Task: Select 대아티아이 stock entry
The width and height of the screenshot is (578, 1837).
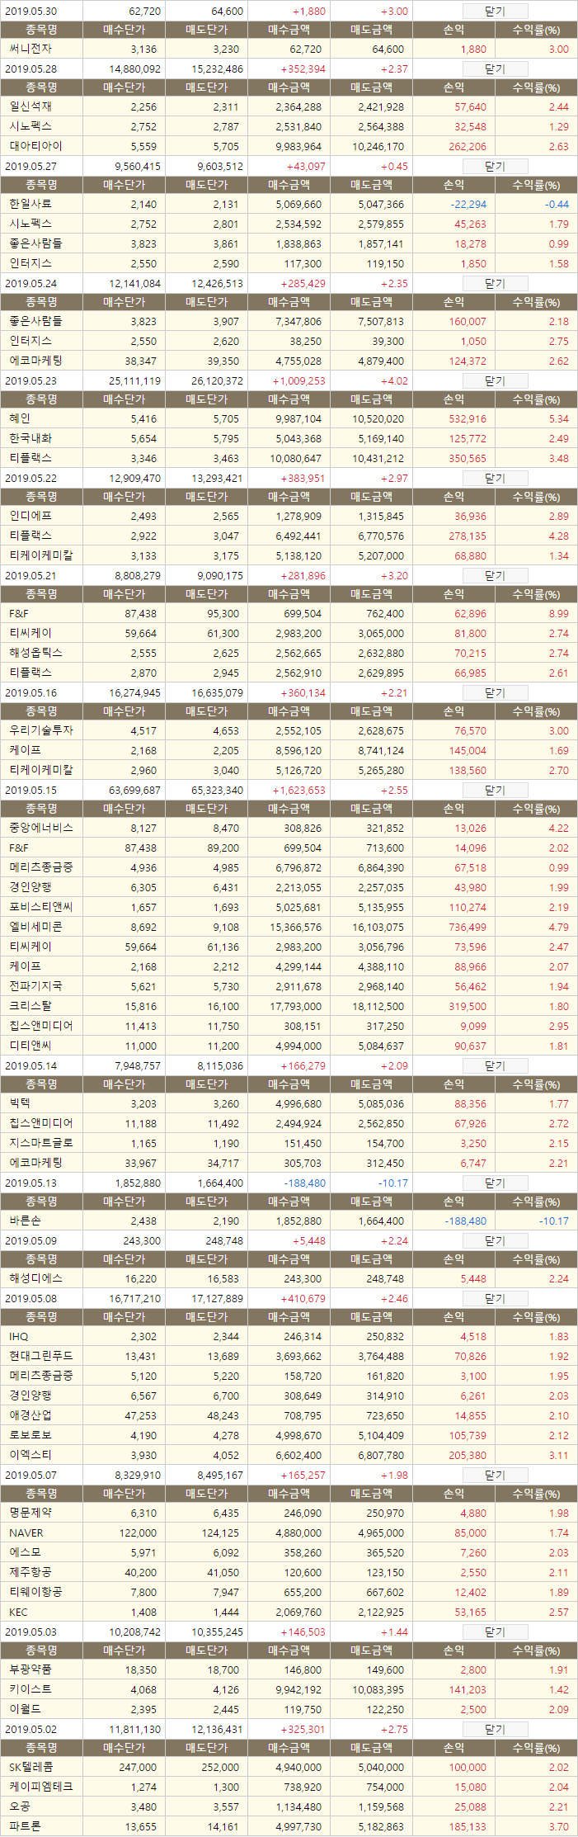Action: (35, 146)
